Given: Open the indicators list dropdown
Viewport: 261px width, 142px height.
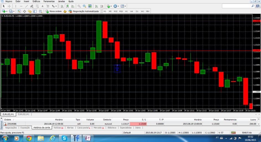Looking at the screenshot, I should [x=111, y=6].
